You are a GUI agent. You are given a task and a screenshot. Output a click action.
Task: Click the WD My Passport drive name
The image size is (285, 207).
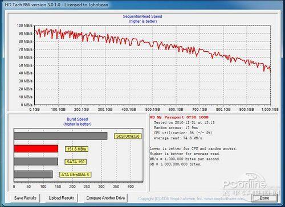[x=179, y=117]
